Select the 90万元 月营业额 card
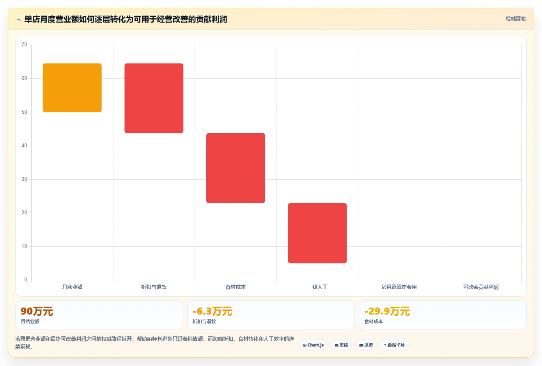Screen dimensions: 542x366 click(x=99, y=315)
